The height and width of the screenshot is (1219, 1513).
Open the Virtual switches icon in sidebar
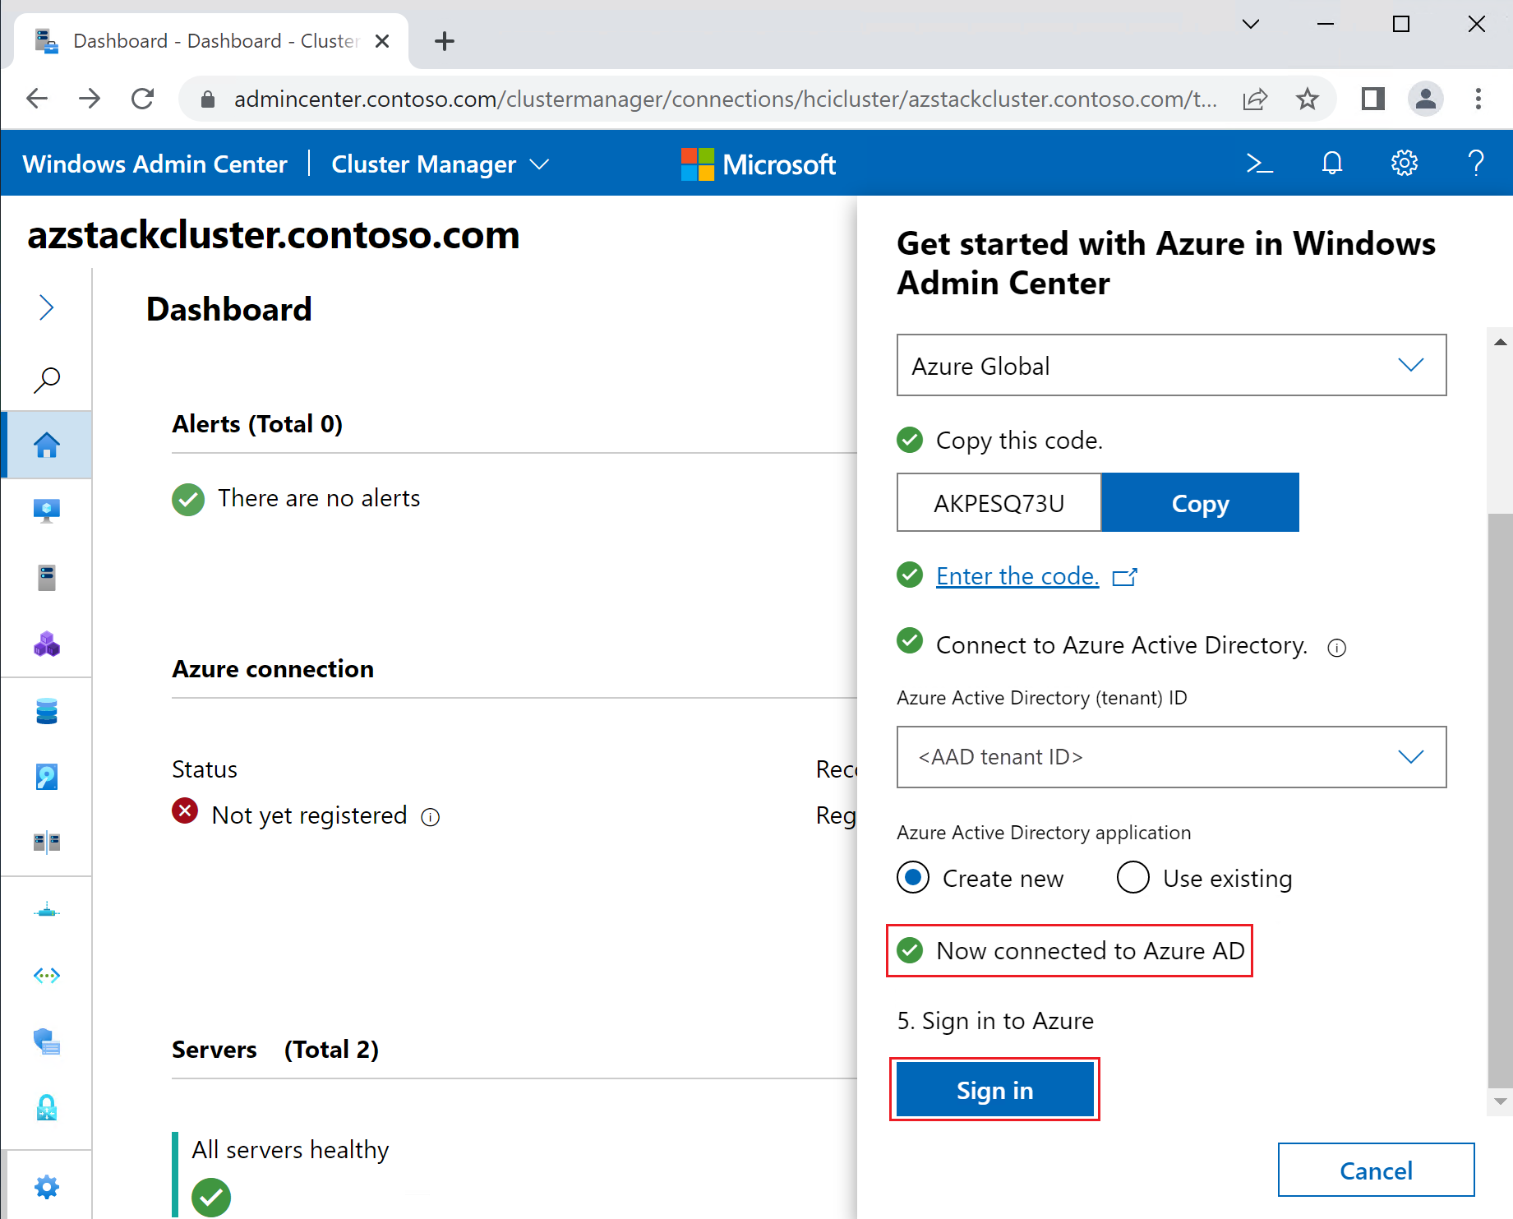click(47, 911)
